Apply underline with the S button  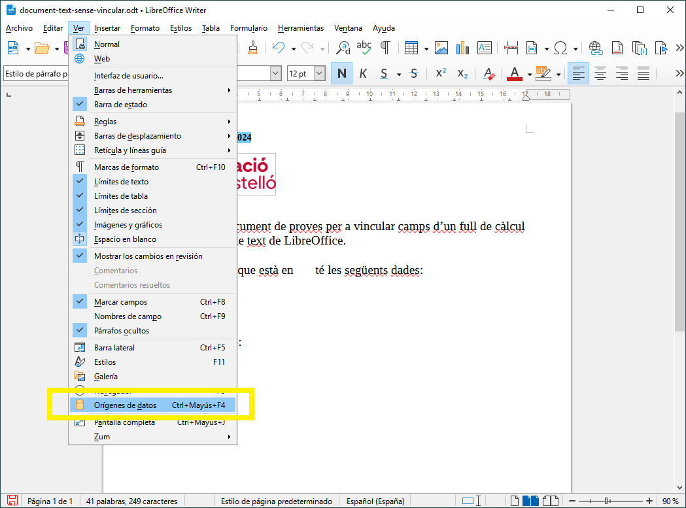(x=384, y=73)
